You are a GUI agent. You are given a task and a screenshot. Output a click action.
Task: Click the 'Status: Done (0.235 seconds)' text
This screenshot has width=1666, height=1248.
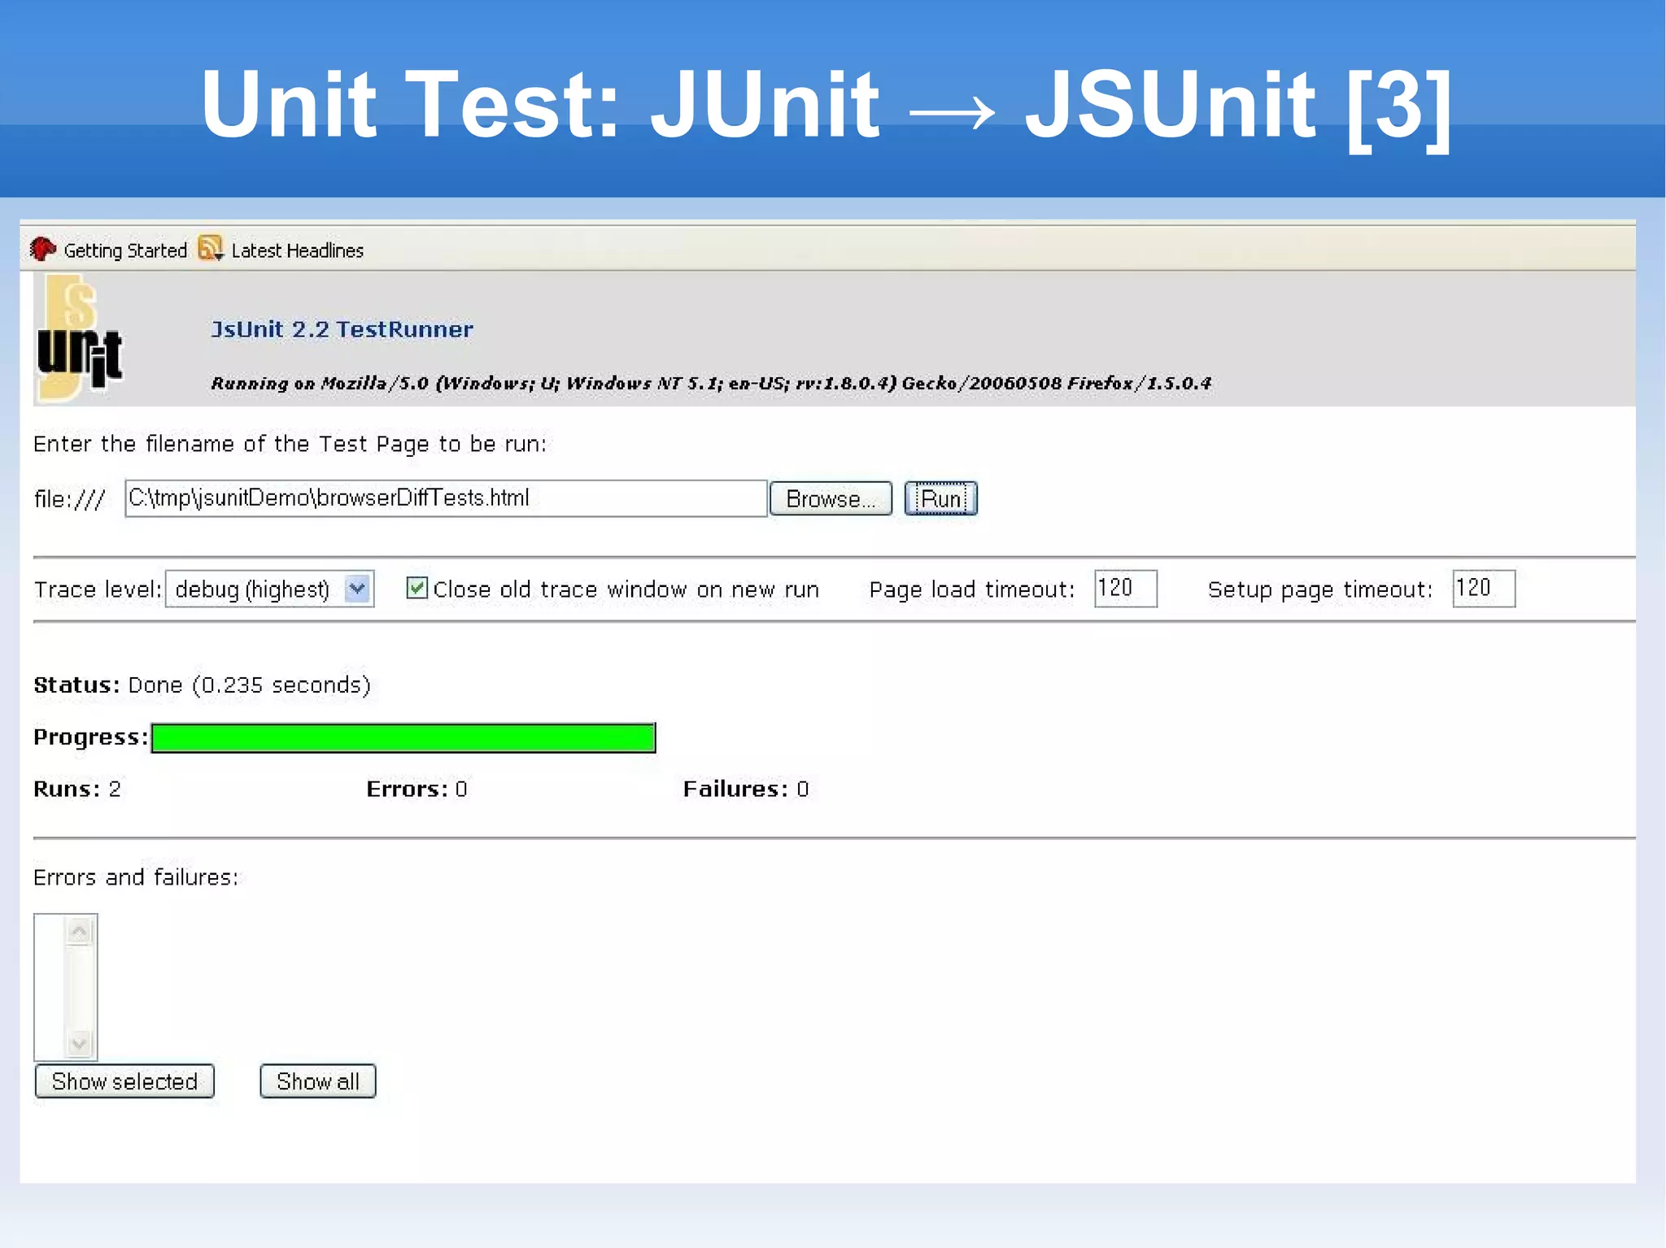tap(202, 685)
